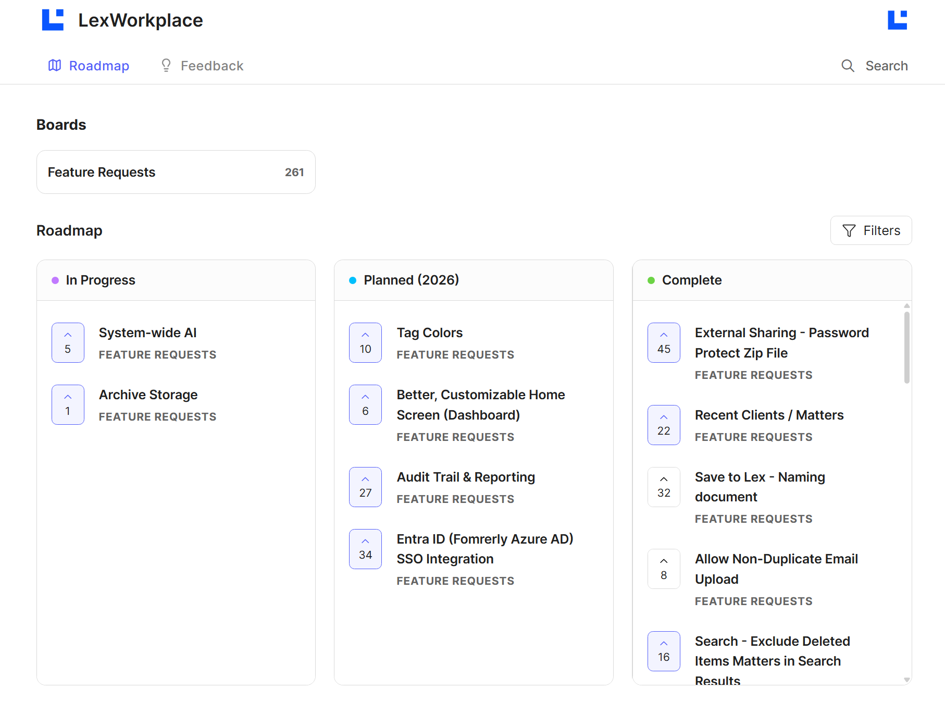Click the Search text in header

tap(886, 66)
